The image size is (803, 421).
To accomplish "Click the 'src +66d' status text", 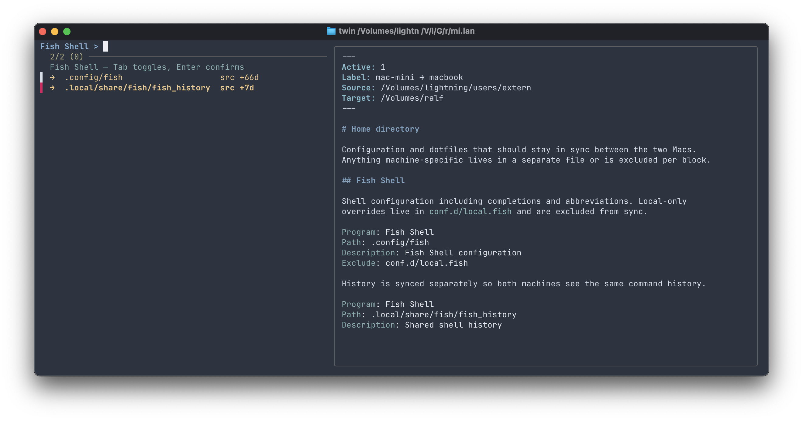I will point(239,77).
